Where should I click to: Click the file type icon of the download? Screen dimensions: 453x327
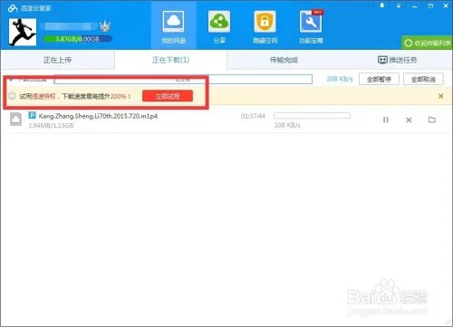coord(15,119)
